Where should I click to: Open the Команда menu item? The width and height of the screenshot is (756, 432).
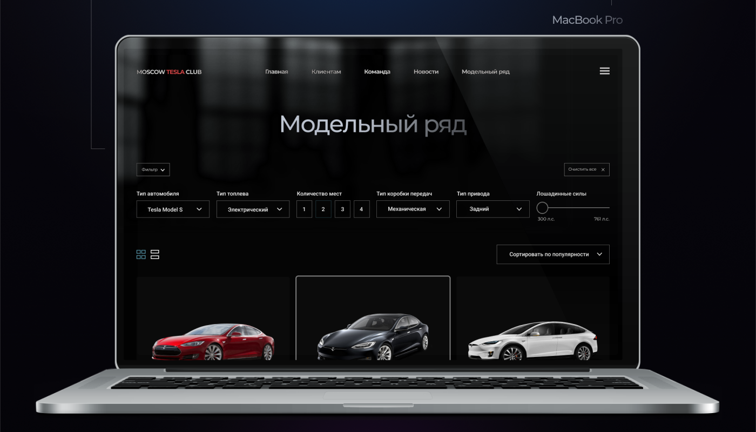377,72
